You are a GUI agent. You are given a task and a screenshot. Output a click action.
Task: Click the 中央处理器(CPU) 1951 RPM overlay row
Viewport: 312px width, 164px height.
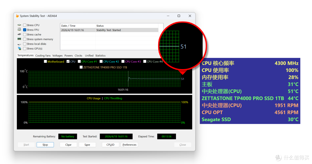tap(250, 105)
